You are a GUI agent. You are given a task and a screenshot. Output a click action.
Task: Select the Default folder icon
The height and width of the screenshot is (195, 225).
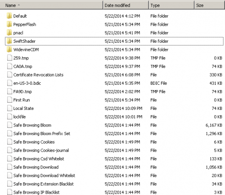(9, 16)
